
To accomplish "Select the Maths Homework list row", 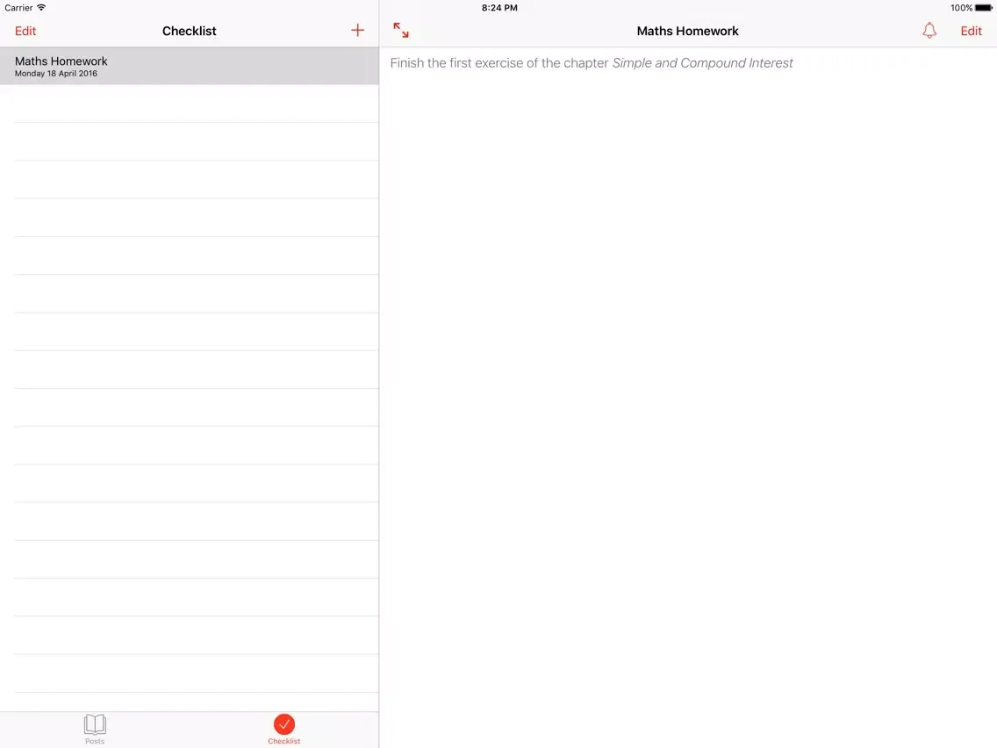I will (x=190, y=66).
